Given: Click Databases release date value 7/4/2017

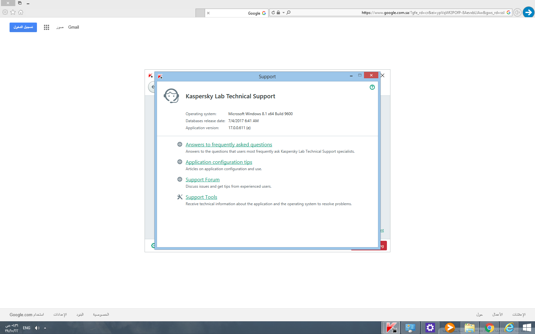Looking at the screenshot, I should tap(243, 121).
